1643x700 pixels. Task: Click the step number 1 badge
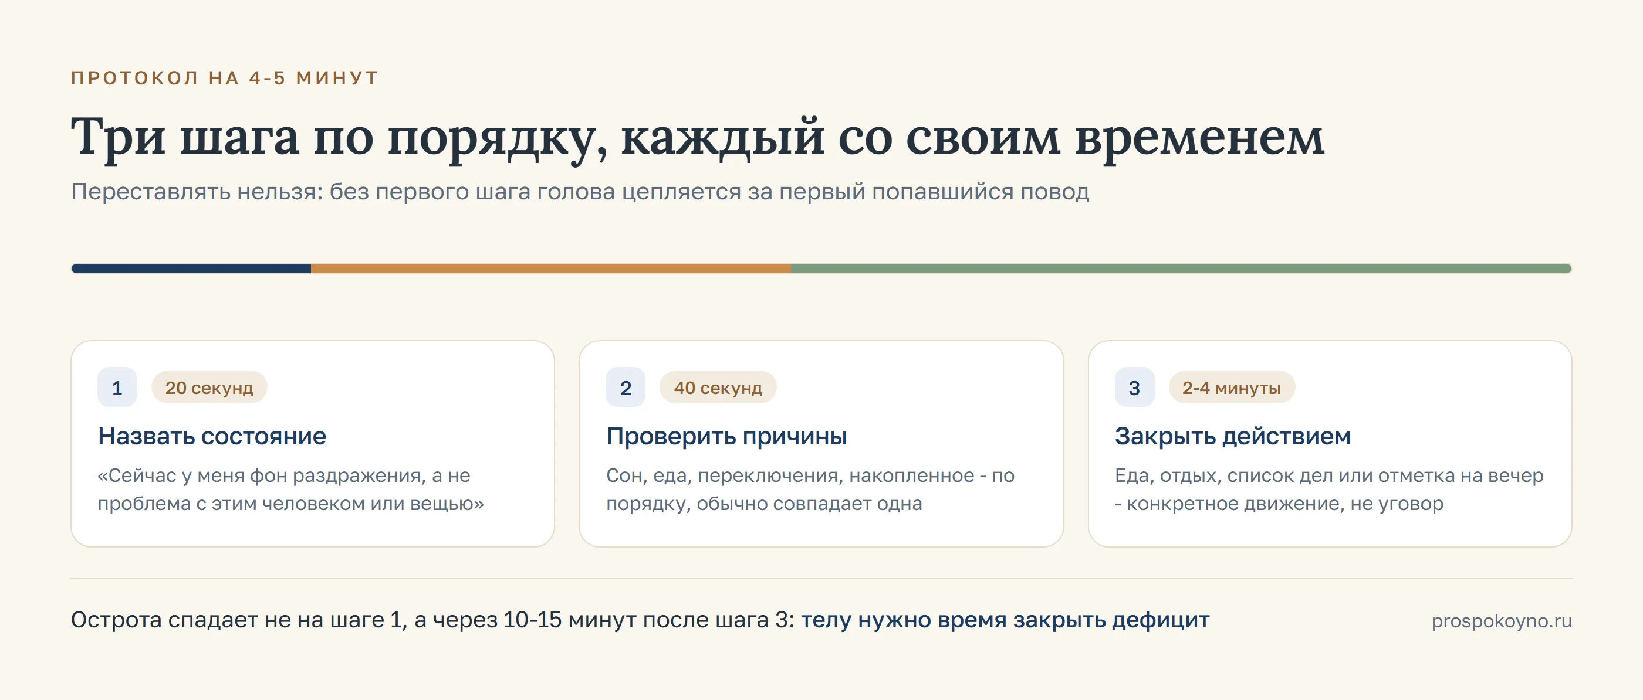click(117, 387)
